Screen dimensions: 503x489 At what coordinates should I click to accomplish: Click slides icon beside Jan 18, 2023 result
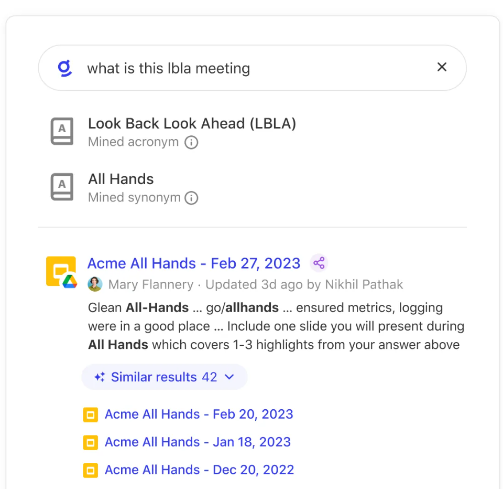point(91,442)
